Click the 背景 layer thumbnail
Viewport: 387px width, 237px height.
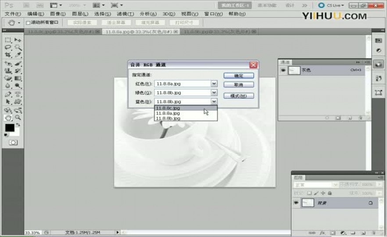coord(308,203)
